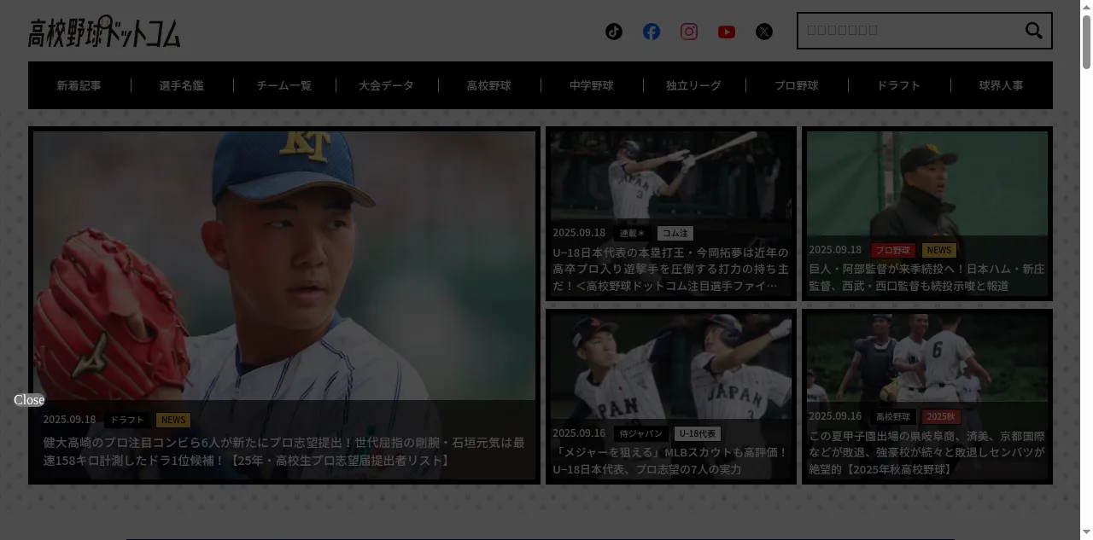This screenshot has height=540, width=1093.
Task: Click the 侍ジャパン tag label
Action: [641, 433]
